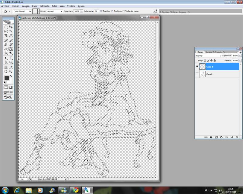
Task: Toggle lock all for the layer
Action: pyautogui.click(x=215, y=61)
